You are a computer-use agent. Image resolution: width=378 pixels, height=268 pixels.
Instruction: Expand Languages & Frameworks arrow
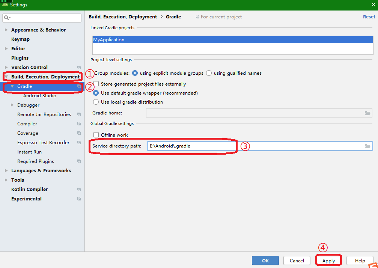6,171
